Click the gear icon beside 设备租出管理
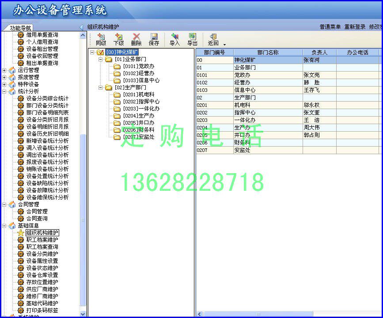 [x=21, y=49]
